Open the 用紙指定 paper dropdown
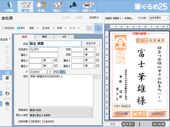 point(61,110)
